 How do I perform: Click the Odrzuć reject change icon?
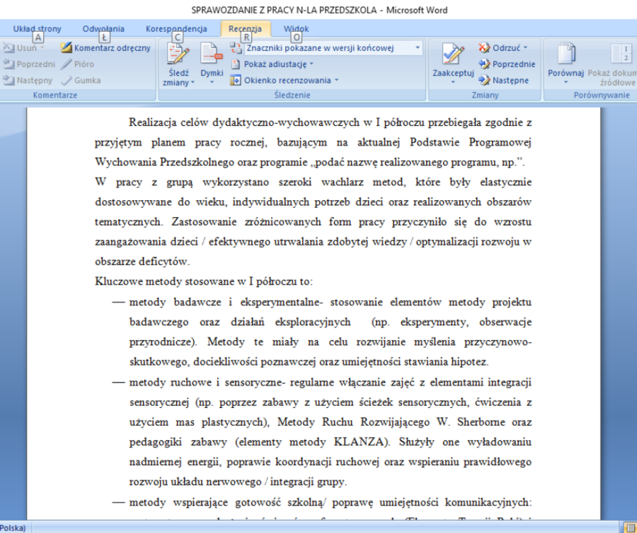(485, 48)
